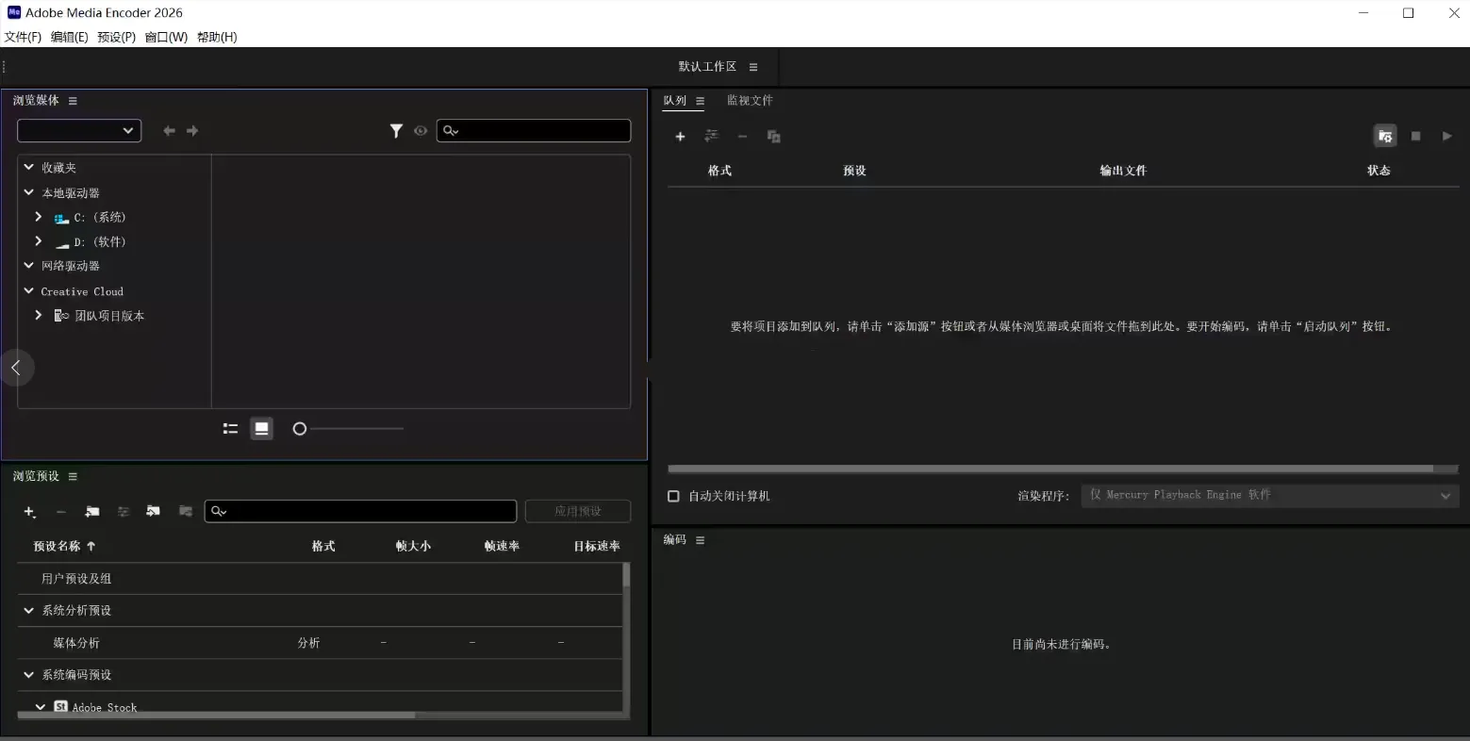Delete a preset using the minus icon

click(x=61, y=512)
